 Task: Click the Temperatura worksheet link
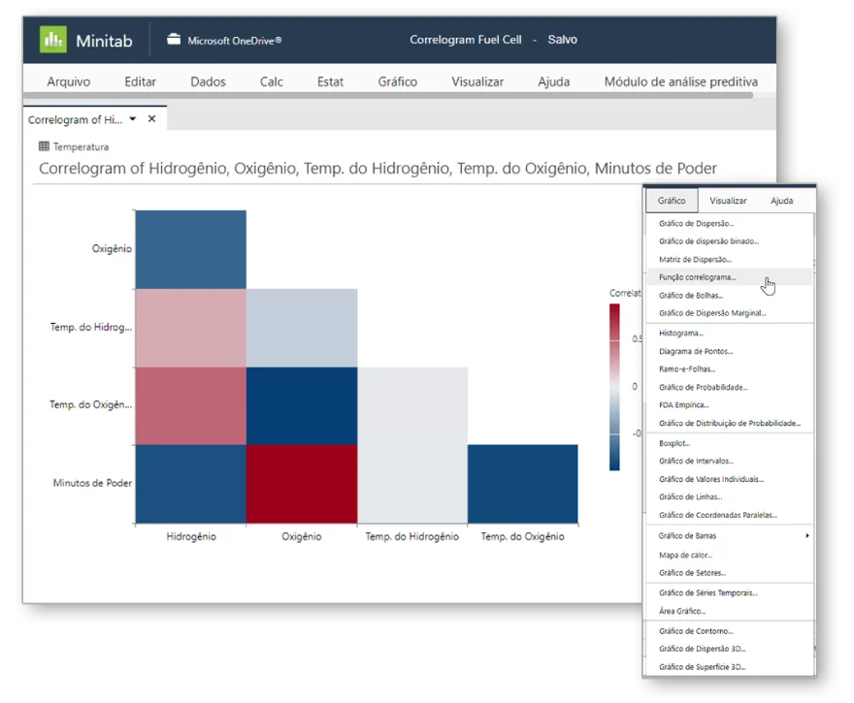pos(81,146)
